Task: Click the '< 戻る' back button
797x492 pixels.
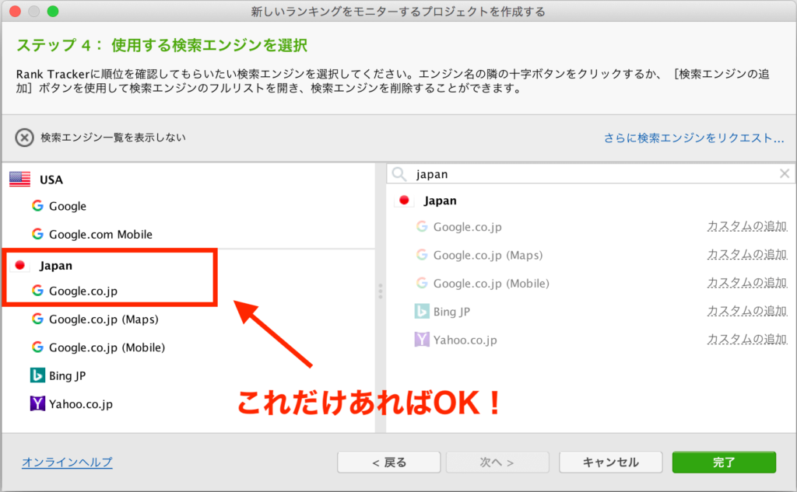Action: pos(389,462)
